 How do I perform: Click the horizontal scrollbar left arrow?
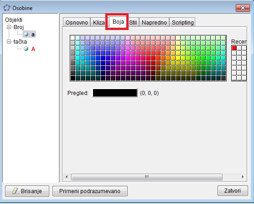[x=67, y=177]
